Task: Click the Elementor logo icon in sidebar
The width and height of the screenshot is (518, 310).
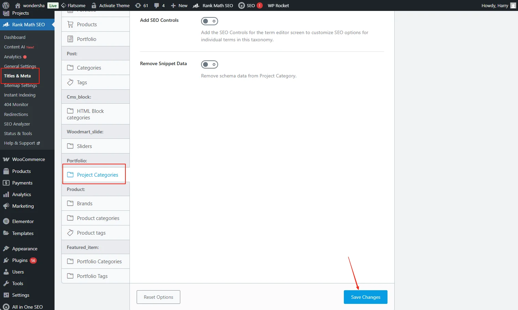Action: point(6,221)
